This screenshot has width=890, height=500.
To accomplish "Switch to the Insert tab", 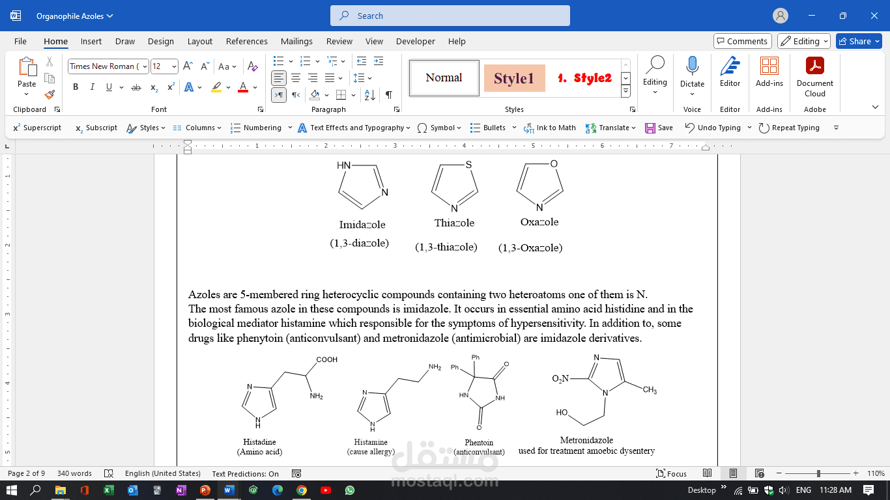I will 91,41.
